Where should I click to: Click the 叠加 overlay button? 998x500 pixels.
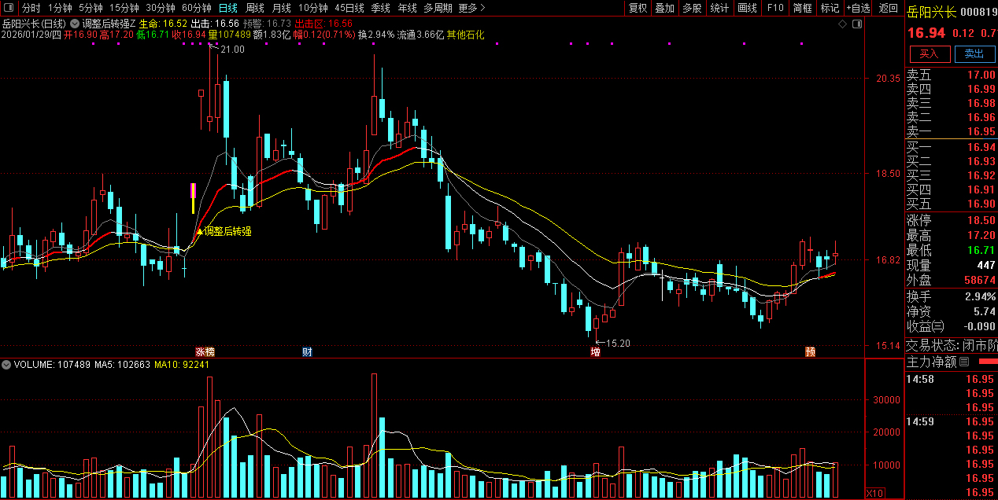pos(665,8)
